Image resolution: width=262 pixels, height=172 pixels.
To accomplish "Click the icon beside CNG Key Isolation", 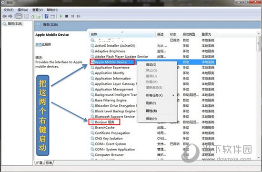I will [x=92, y=138].
